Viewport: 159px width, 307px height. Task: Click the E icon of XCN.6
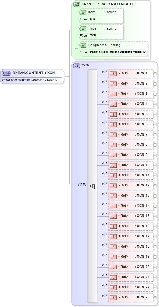pos(113,124)
